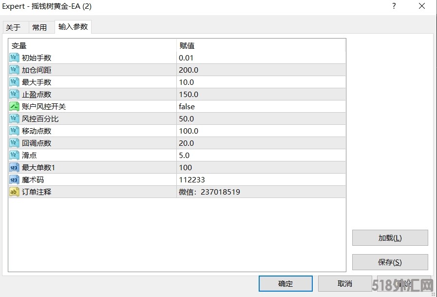
Task: Click the 取消 button
Action: pos(345,283)
